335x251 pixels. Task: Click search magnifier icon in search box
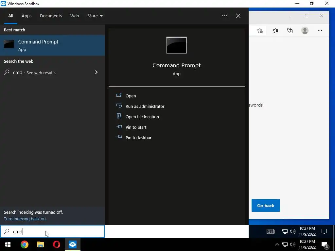[7, 231]
